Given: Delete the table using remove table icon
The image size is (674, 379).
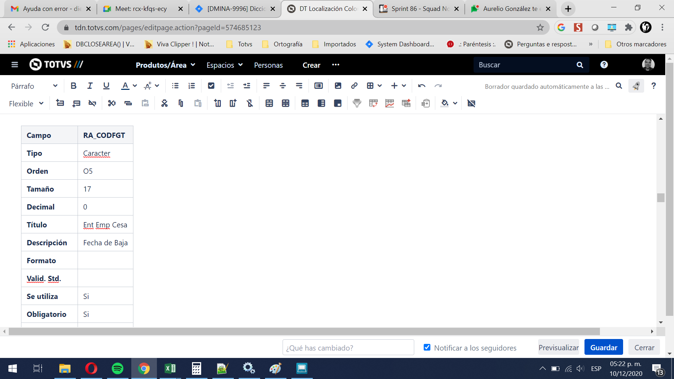Looking at the screenshot, I should (471, 103).
